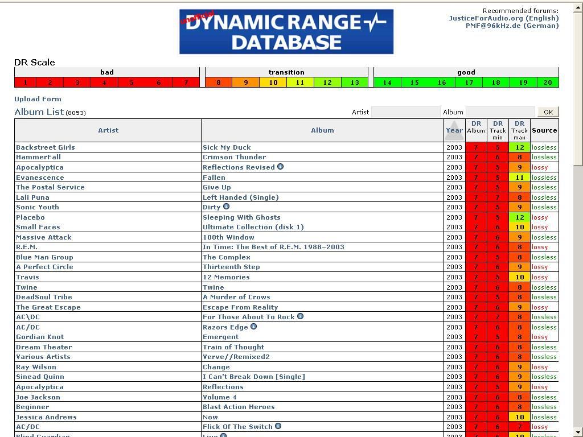This screenshot has height=437, width=583.
Task: Click the DR Track max value 12 for Backstreet Girls
Action: pos(519,147)
